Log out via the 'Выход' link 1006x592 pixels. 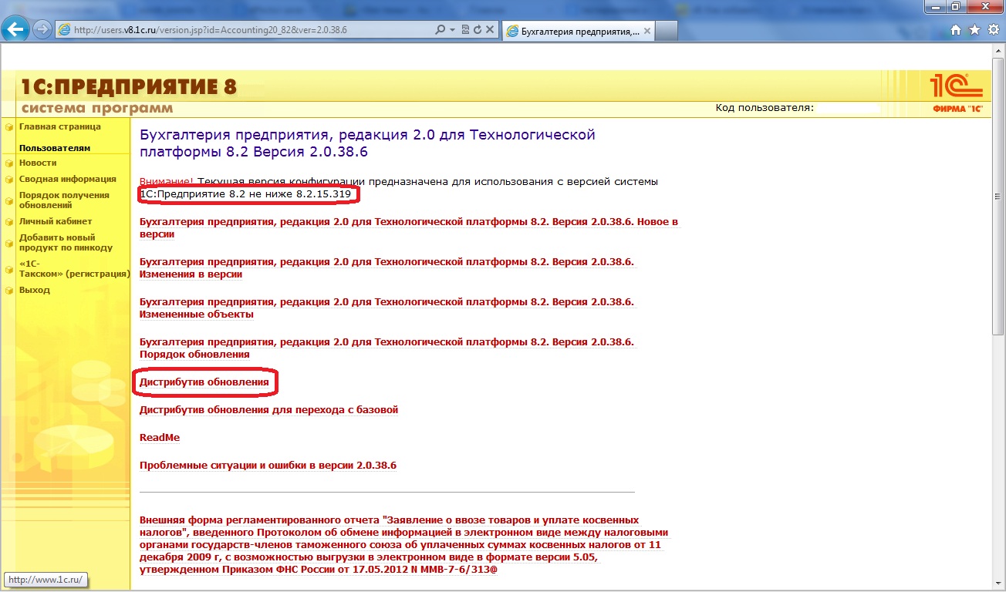35,290
